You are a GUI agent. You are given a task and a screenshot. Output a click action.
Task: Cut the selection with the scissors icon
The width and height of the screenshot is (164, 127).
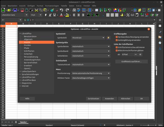36,10
